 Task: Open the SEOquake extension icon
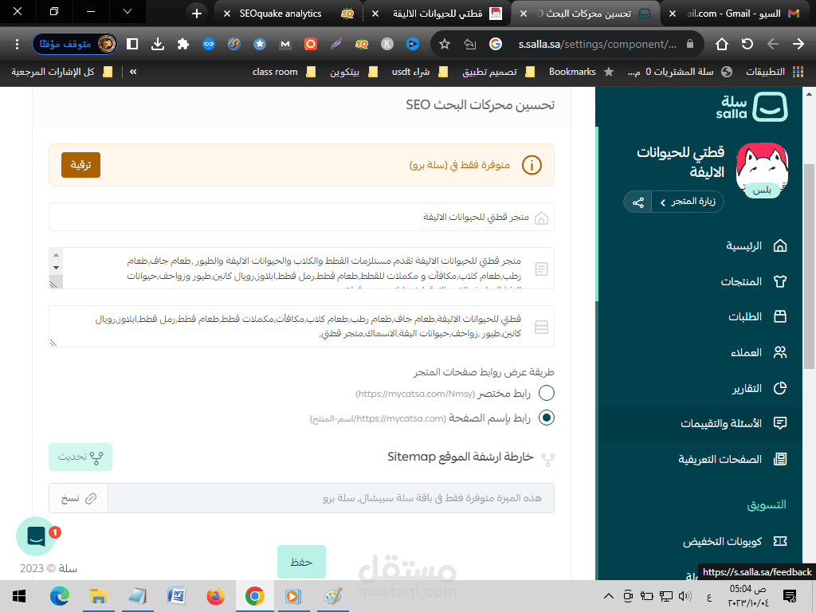coord(362,45)
